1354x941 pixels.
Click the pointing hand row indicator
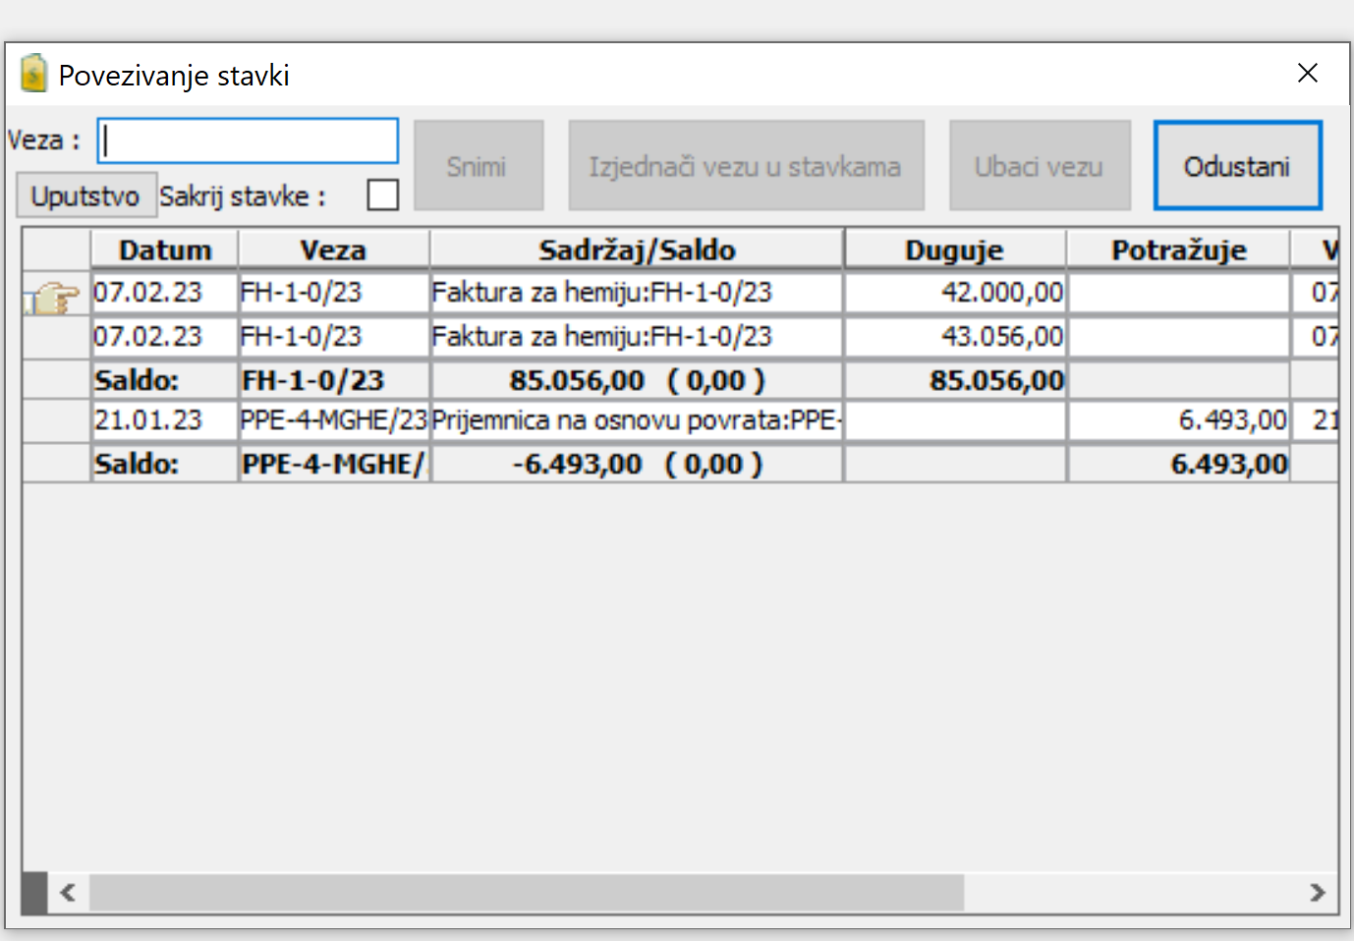(x=53, y=295)
